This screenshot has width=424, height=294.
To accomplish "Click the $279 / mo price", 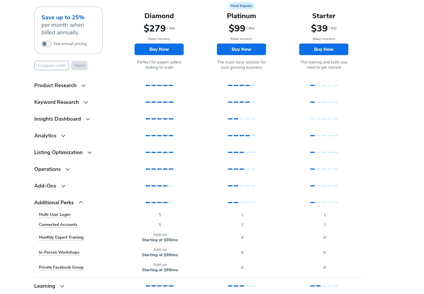I will (159, 28).
